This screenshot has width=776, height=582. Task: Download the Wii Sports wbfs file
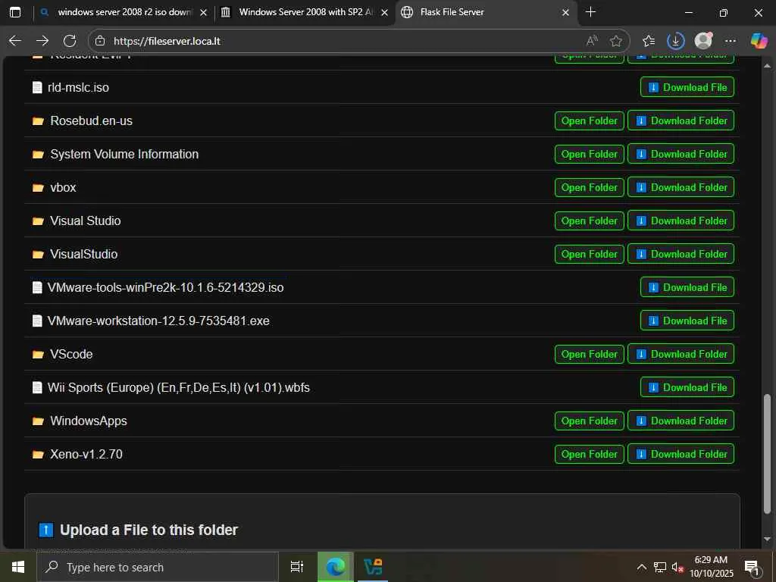[x=687, y=387]
